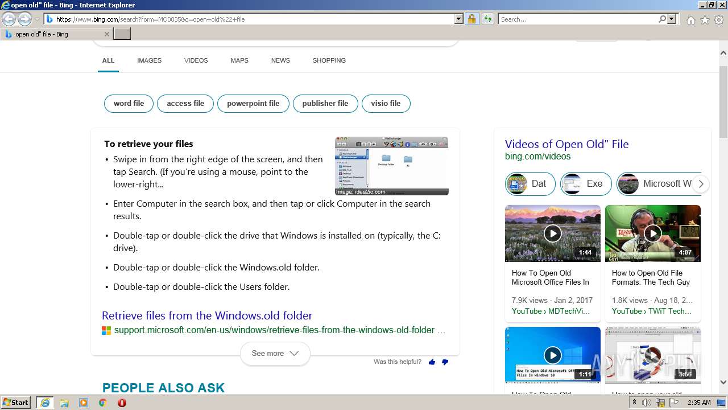Expand the answer with See more
728x410 pixels.
point(275,354)
